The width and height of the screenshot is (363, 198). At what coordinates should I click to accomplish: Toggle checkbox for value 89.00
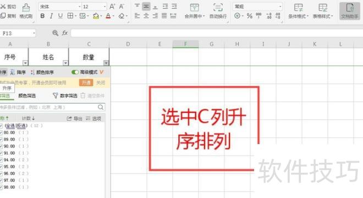pyautogui.click(x=1, y=139)
